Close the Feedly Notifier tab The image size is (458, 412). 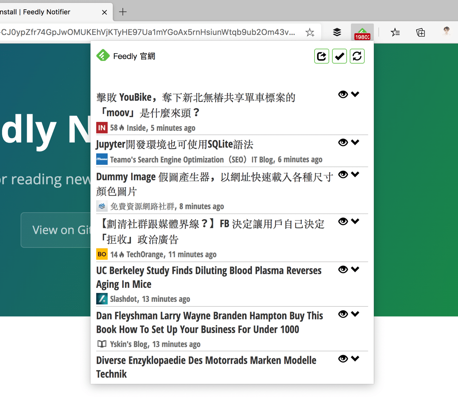tap(104, 12)
